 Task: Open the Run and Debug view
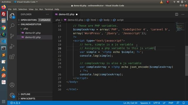pyautogui.click(x=12, y=46)
